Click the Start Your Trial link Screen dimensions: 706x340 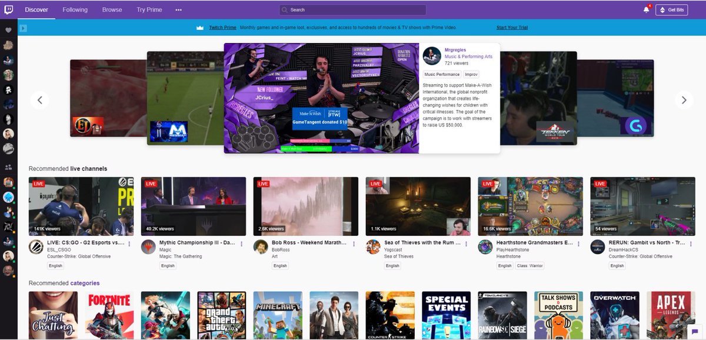coord(511,28)
